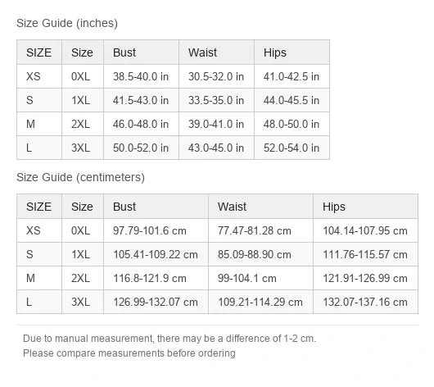
Task: Click the 104.14-107.95 cm hips cell
Action: 365,230
